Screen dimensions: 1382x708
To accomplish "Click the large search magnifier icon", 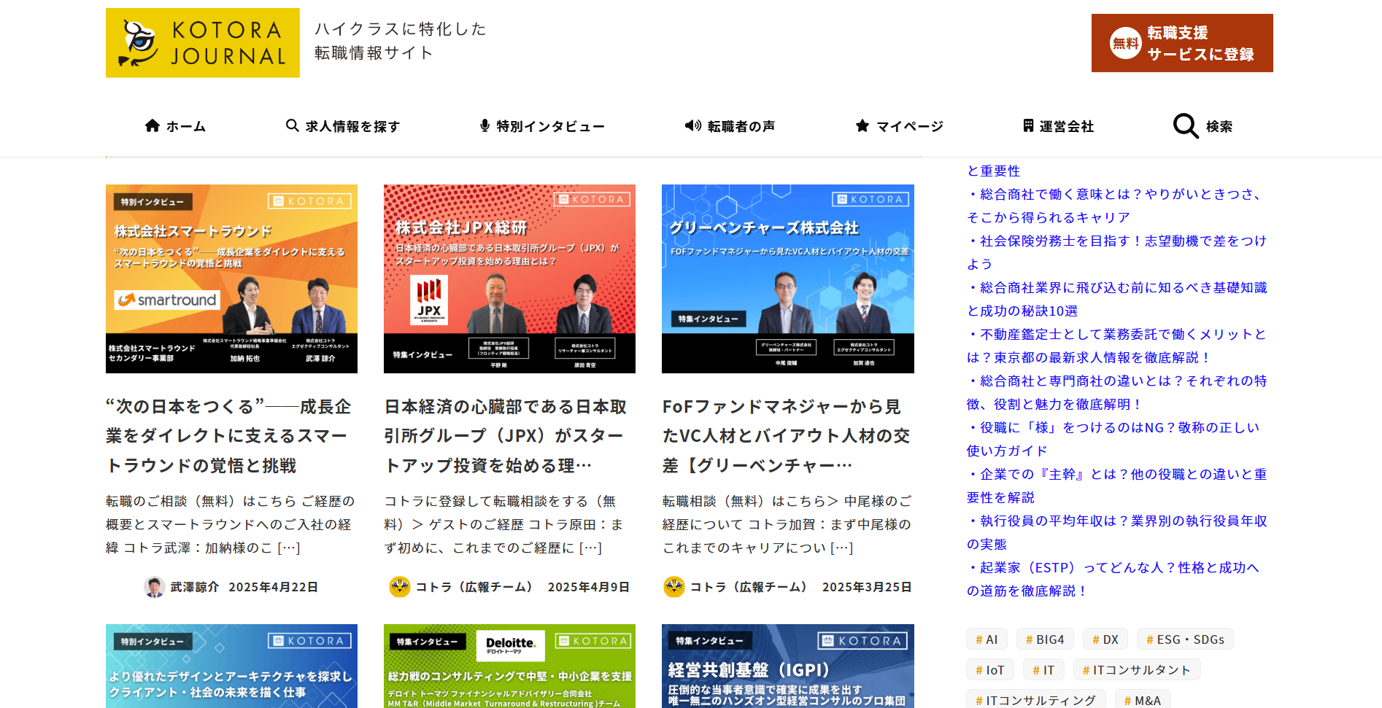I will 1186,125.
